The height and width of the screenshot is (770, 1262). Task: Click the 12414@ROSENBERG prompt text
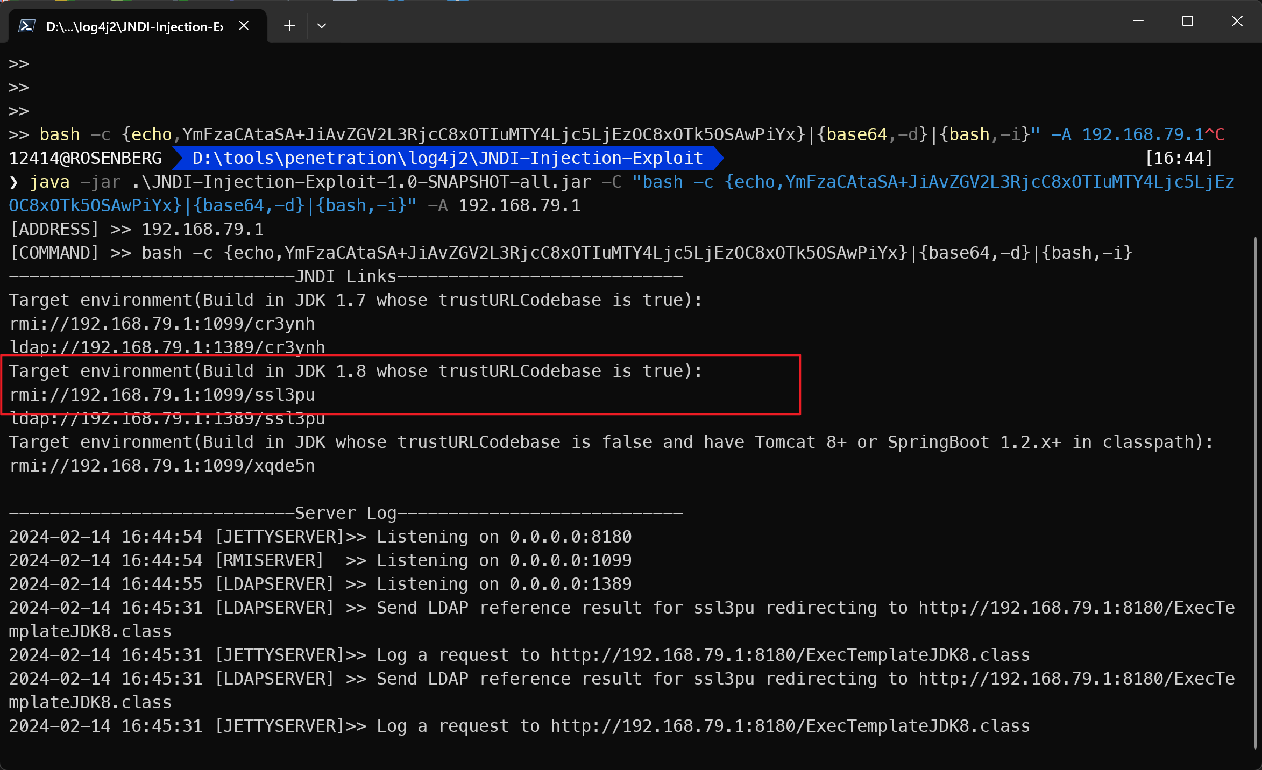tap(86, 158)
